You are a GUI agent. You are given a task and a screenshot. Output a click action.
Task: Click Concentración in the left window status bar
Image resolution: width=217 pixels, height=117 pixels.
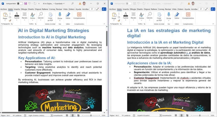pos(57,115)
